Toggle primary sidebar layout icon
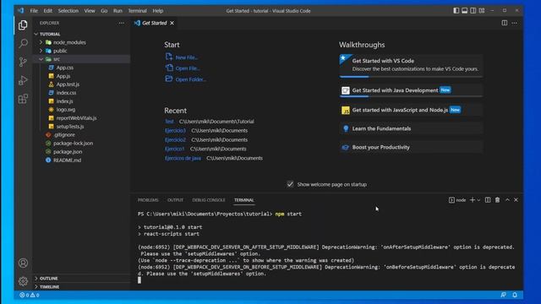Image resolution: width=541 pixels, height=304 pixels. (456, 11)
